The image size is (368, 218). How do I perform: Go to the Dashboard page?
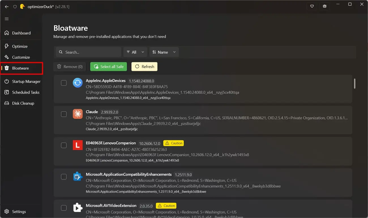coord(21,33)
